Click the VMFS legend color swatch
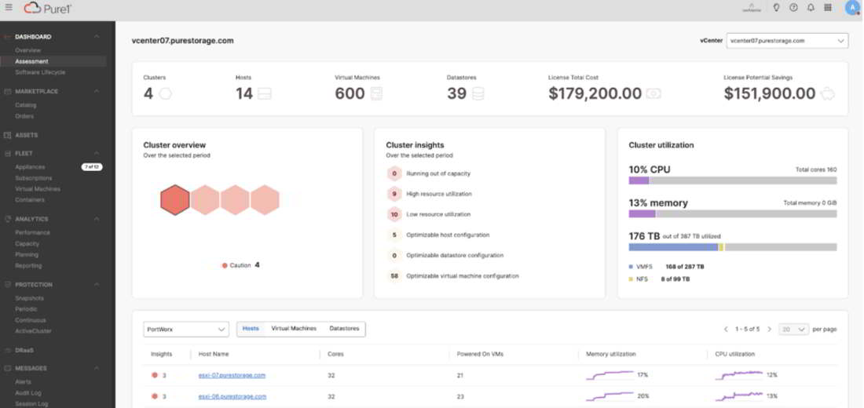Viewport: 864px width, 408px height. click(631, 267)
